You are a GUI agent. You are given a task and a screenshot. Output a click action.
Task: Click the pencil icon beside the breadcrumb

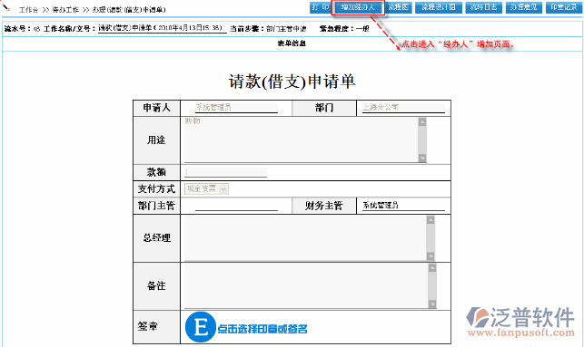[x=6, y=7]
